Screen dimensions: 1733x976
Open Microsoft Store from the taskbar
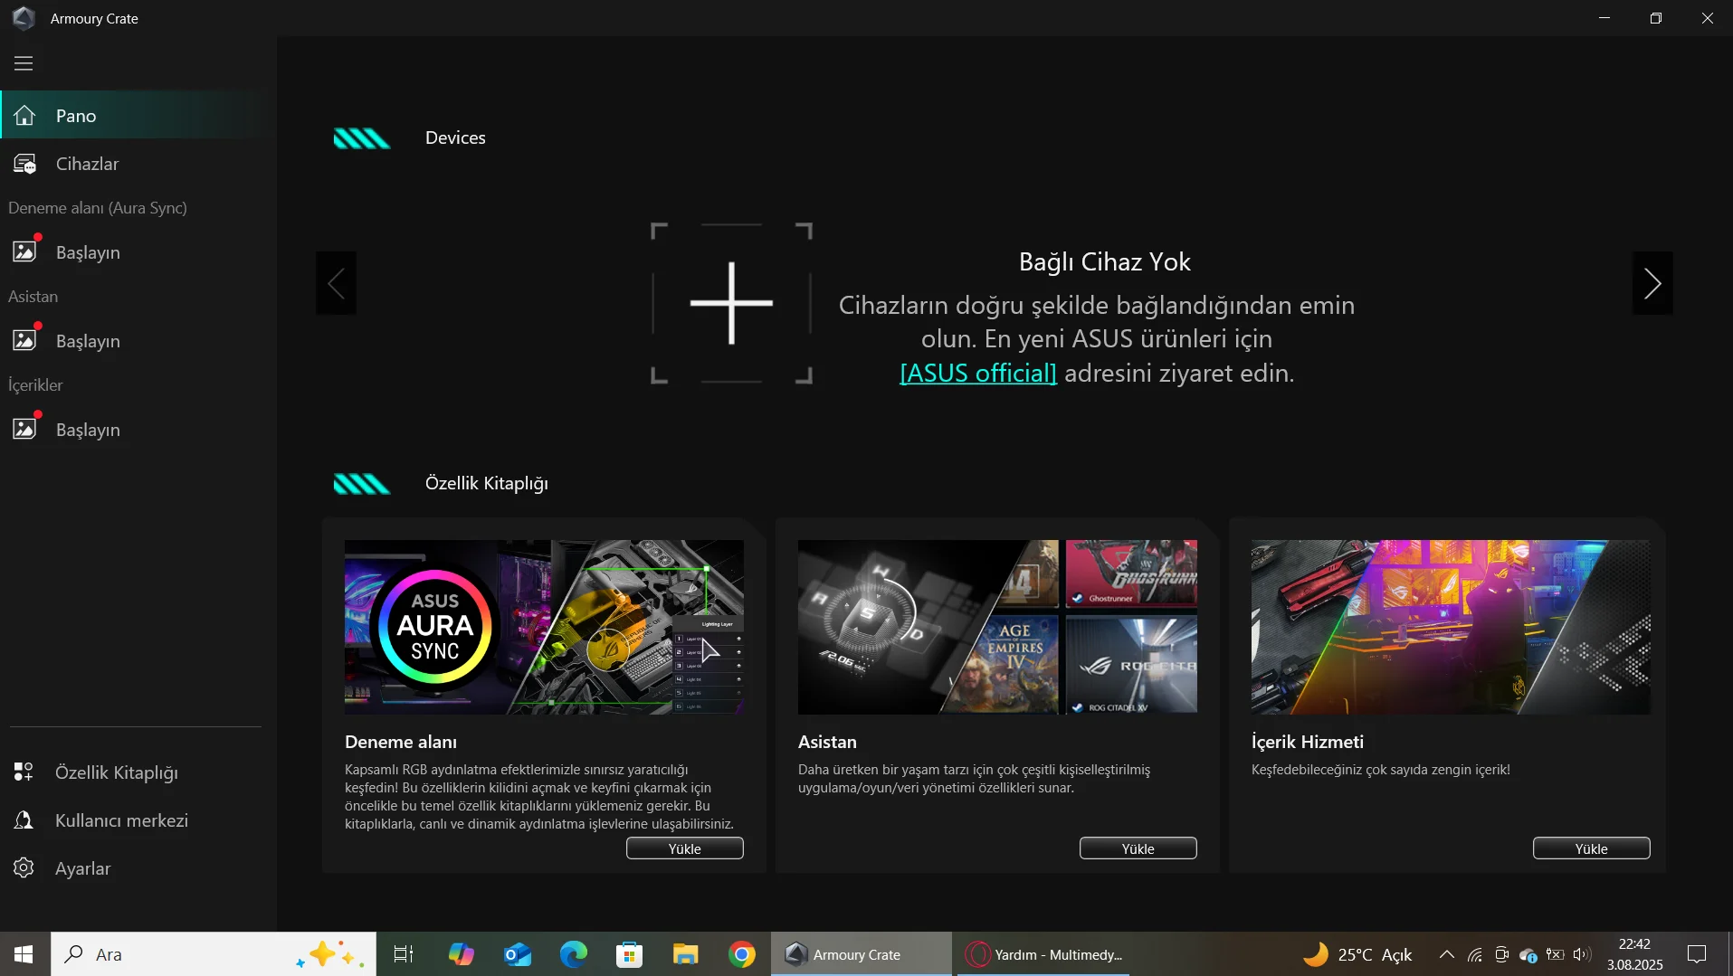click(629, 954)
